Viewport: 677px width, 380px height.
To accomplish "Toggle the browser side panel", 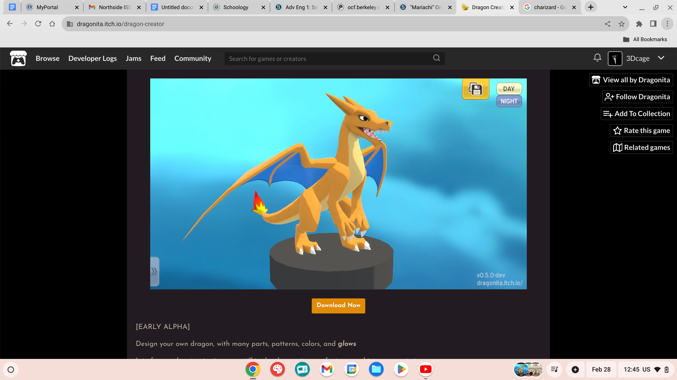I will [653, 24].
